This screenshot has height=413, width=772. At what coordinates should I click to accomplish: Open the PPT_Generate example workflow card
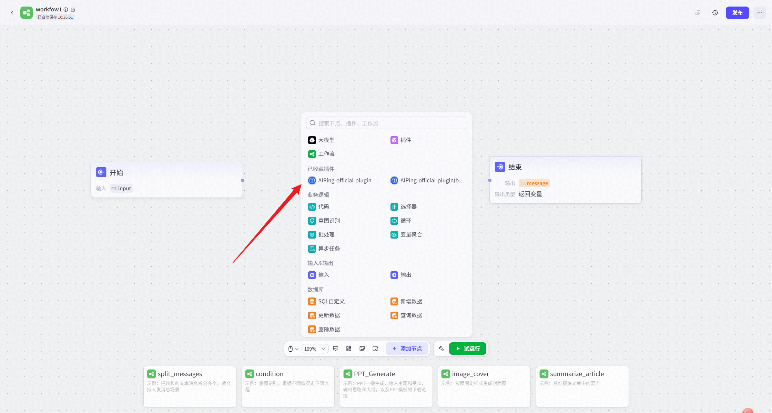386,386
